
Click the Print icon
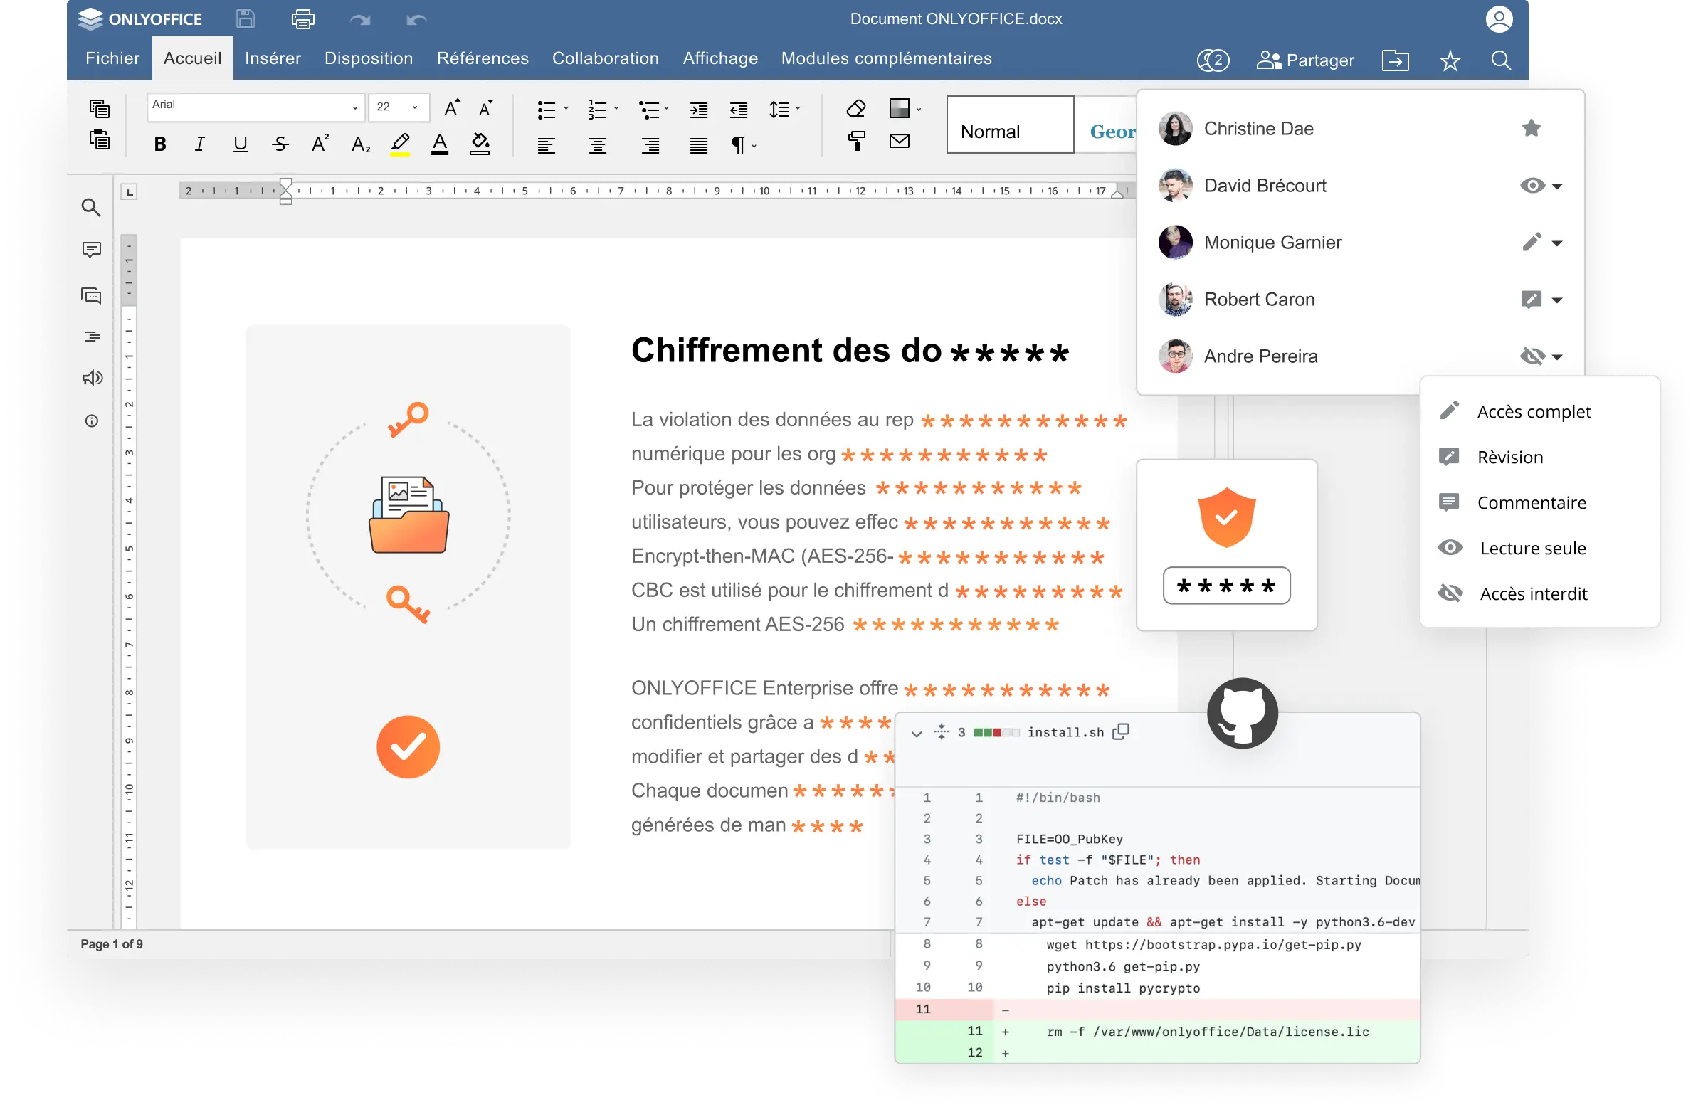(303, 18)
